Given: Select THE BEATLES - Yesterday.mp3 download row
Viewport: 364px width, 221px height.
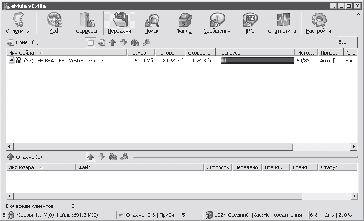Looking at the screenshot, I should click(182, 61).
